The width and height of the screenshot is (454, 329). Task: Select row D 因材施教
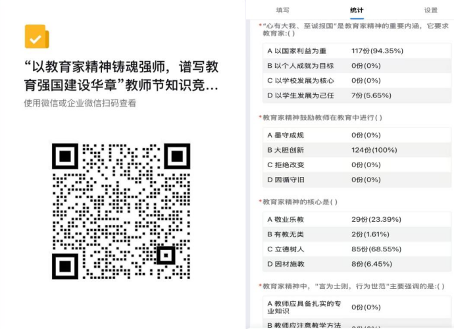[x=357, y=264]
